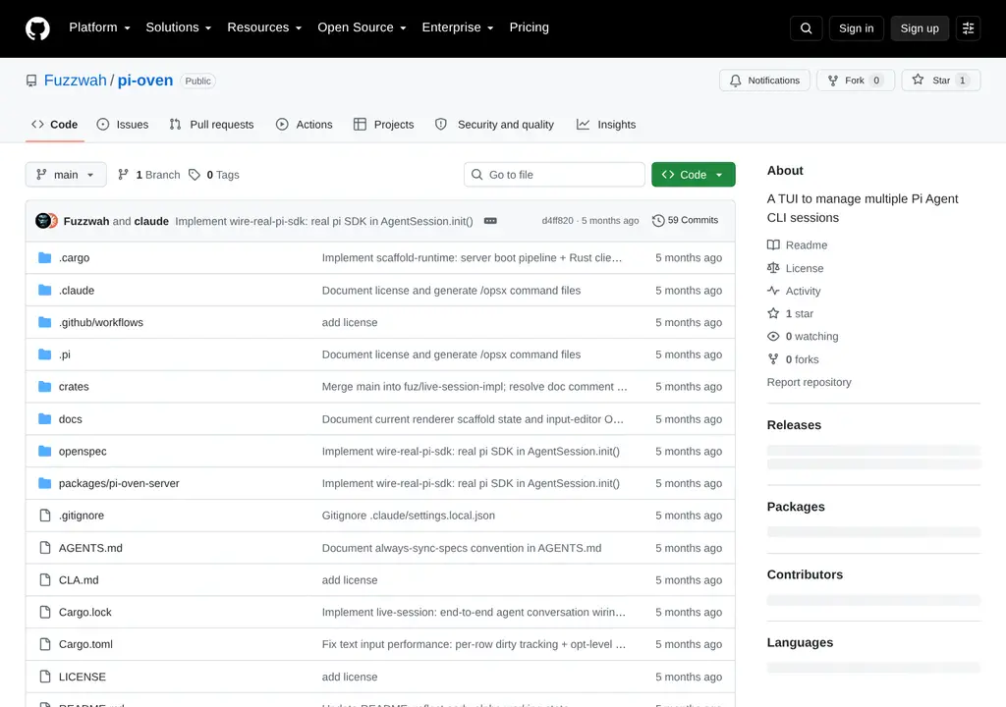Expand commit message ellipsis button
Viewport: 1006px width, 707px height.
pos(490,221)
